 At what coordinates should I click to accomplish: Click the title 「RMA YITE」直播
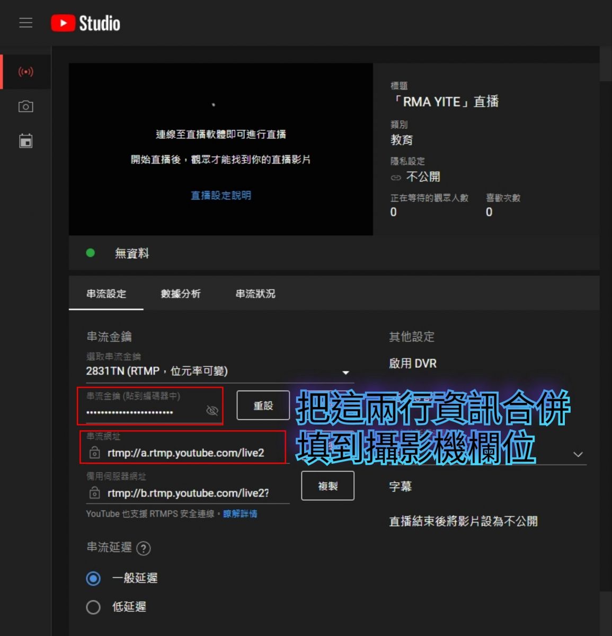coord(445,101)
